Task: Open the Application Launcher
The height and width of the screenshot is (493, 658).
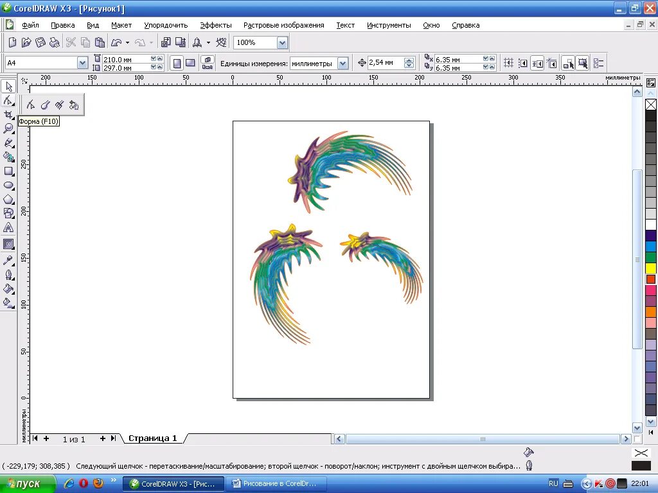Action: click(x=197, y=42)
